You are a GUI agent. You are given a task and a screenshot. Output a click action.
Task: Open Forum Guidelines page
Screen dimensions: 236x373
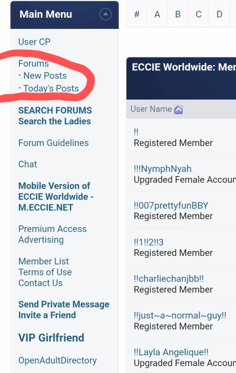pos(54,143)
